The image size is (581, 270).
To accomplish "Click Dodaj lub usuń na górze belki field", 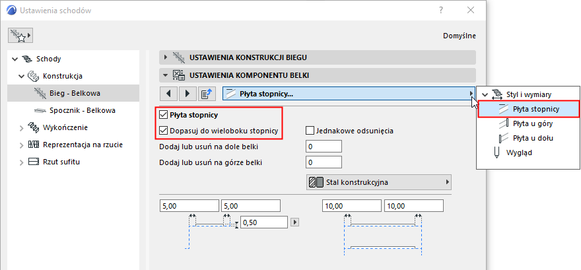I will coord(324,162).
